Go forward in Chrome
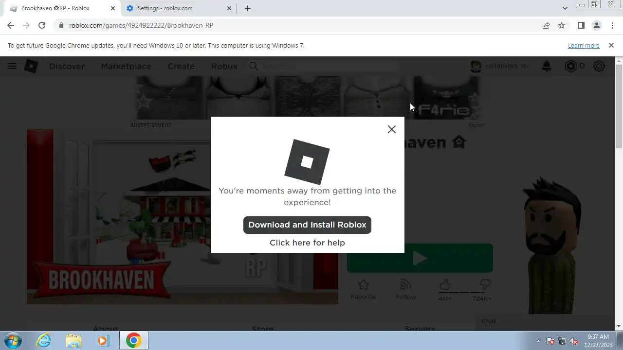623x350 pixels. 26,25
